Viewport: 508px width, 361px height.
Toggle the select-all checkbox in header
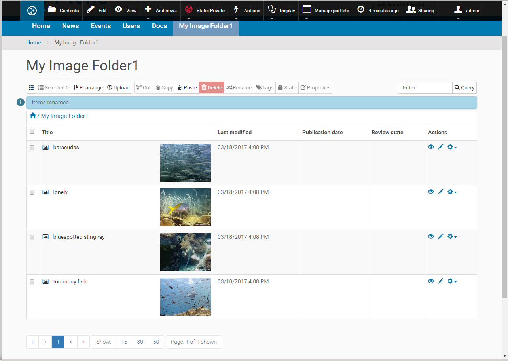tap(32, 132)
